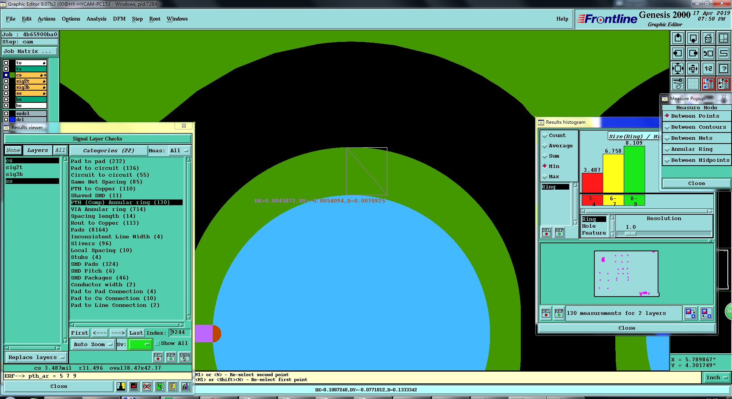Click the First result button
This screenshot has height=399, width=732.
pyautogui.click(x=80, y=333)
